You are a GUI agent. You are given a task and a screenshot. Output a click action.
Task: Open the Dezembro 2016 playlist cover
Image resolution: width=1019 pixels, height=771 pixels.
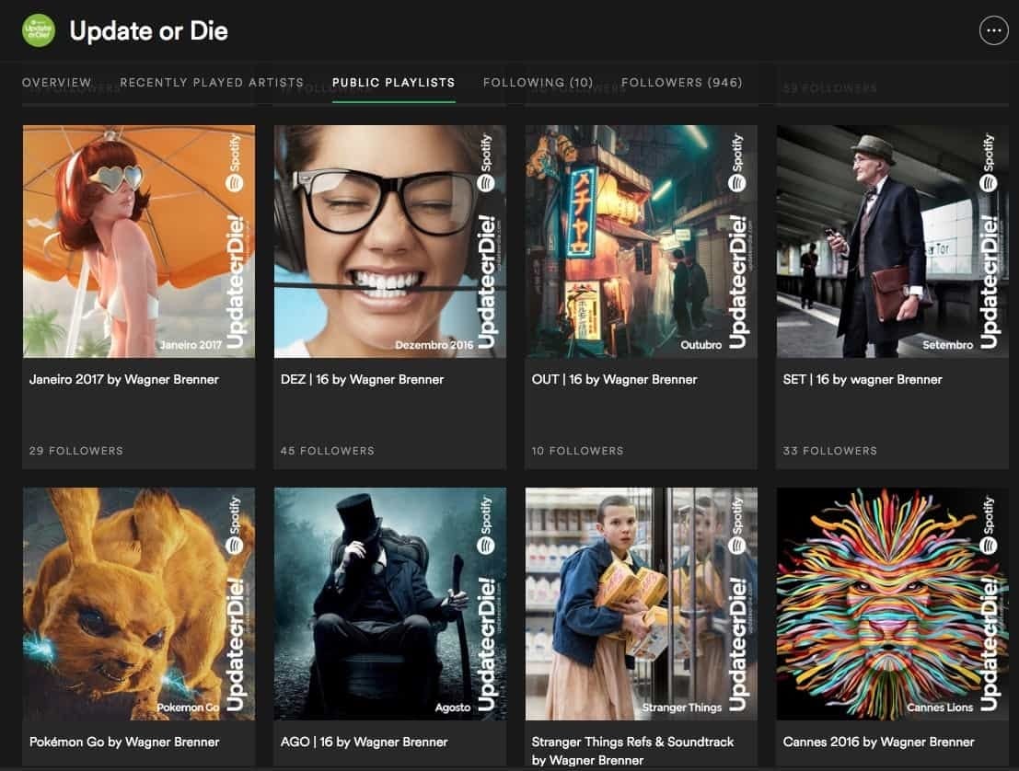[390, 241]
